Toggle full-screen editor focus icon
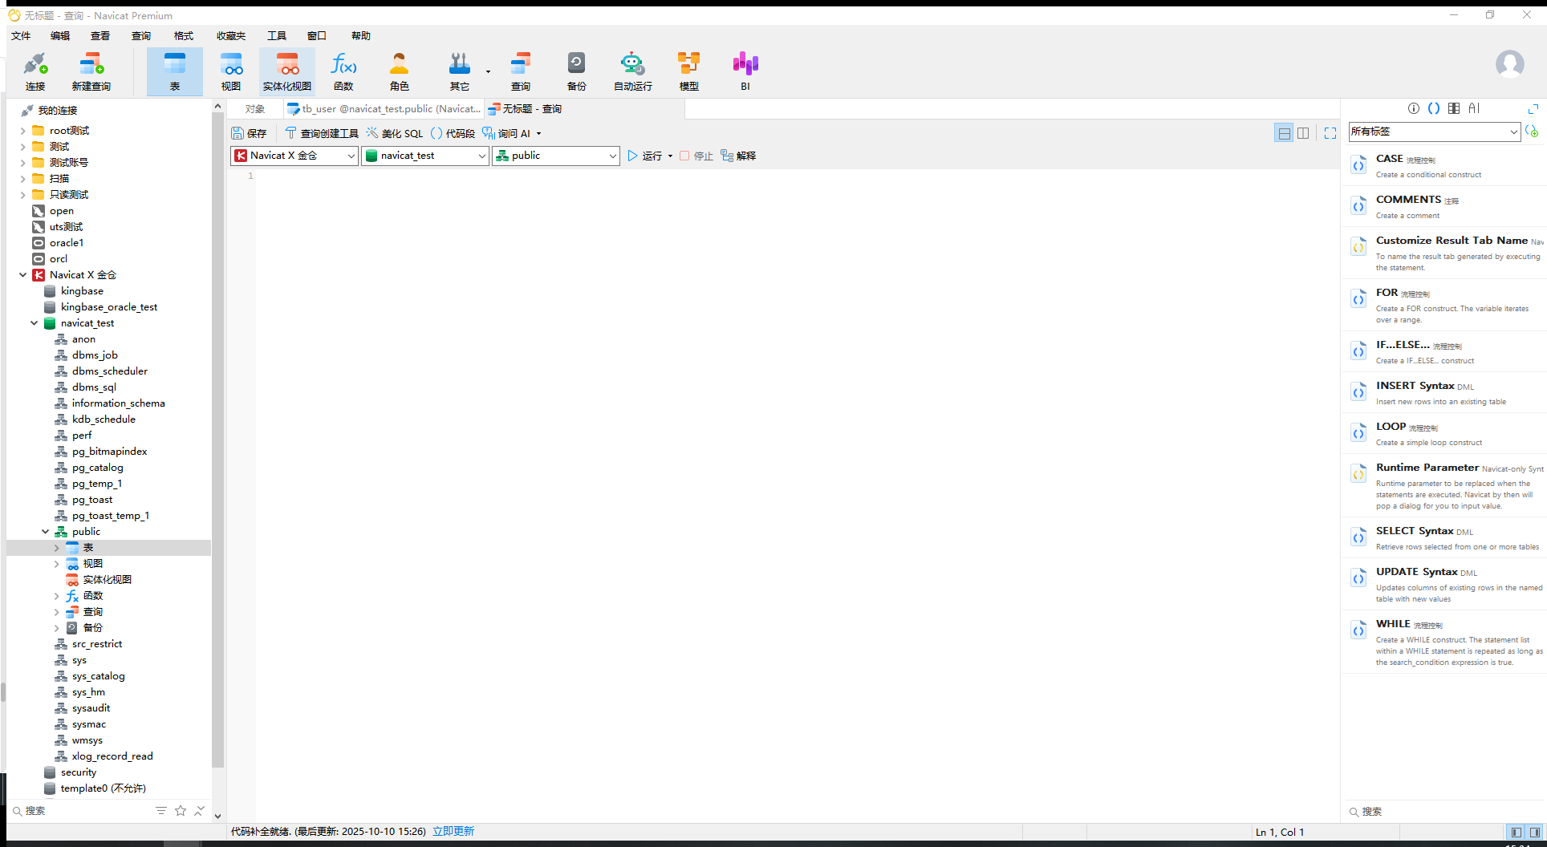 [1330, 133]
